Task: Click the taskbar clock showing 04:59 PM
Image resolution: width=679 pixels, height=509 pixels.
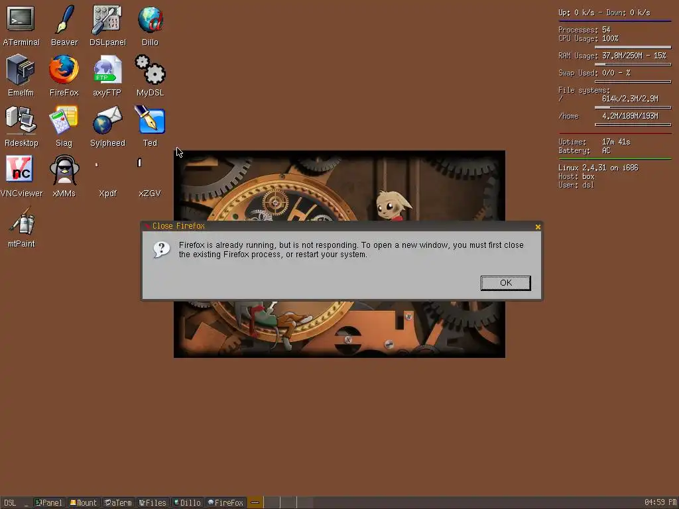Action: coord(660,502)
